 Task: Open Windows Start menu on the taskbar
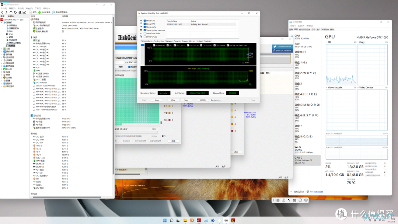tap(165, 220)
